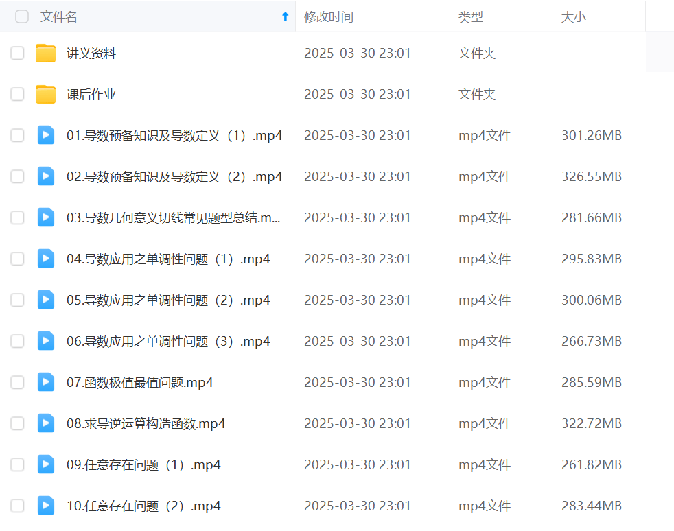Click the size value 301.26MB
This screenshot has height=531, width=674.
click(592, 135)
